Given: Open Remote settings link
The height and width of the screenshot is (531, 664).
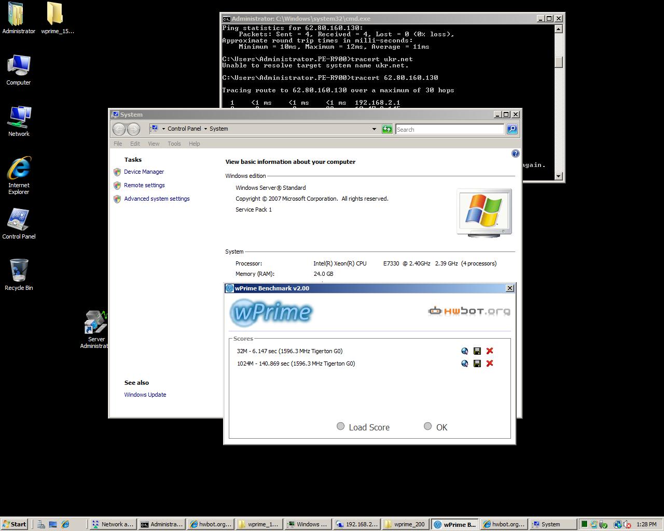Looking at the screenshot, I should pyautogui.click(x=144, y=185).
